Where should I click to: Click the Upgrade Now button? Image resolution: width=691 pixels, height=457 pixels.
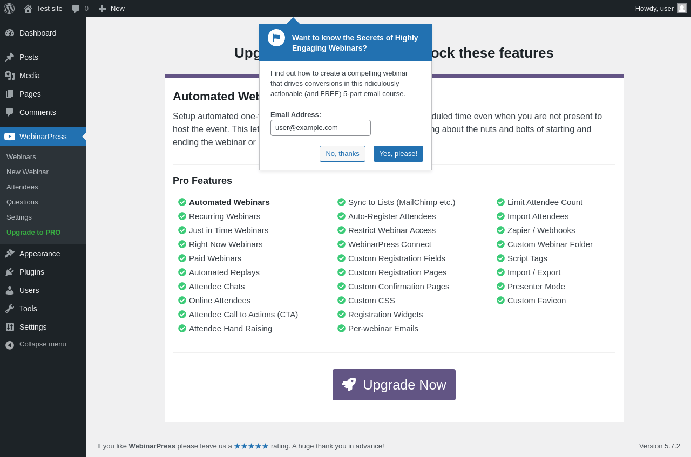[x=394, y=385]
